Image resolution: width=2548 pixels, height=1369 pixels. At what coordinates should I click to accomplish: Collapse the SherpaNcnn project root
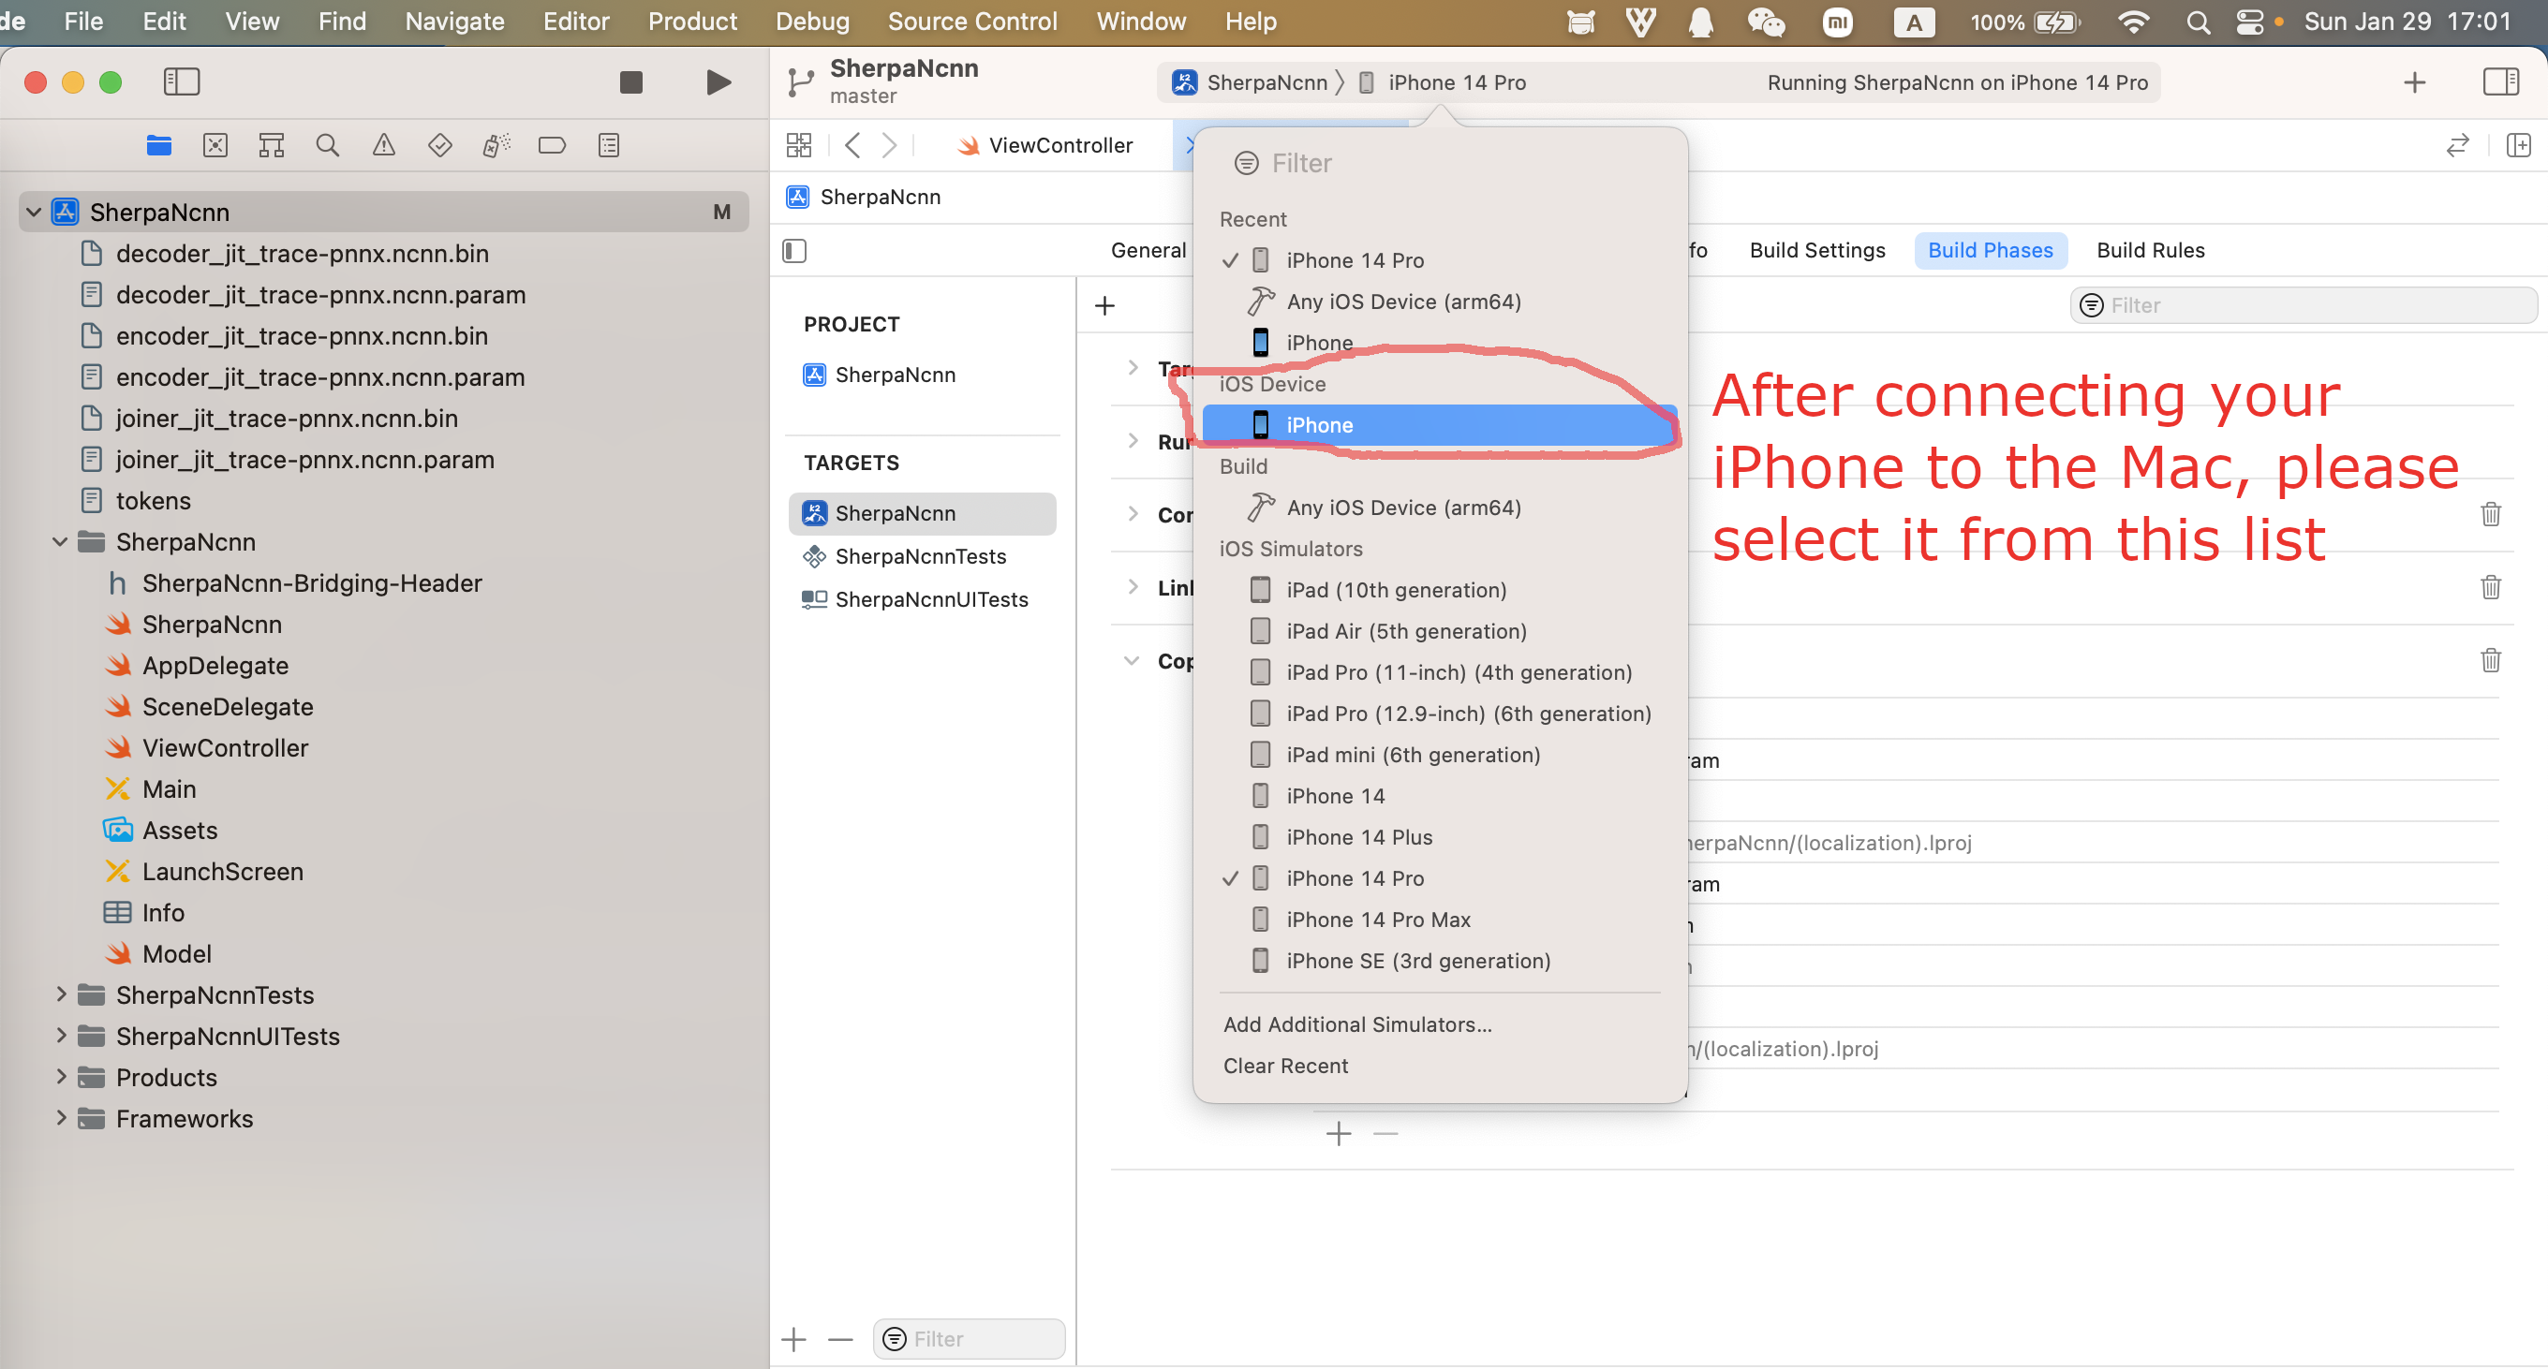point(34,213)
